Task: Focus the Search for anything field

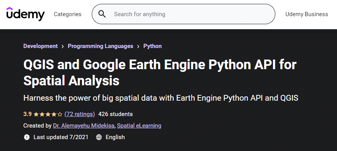Action: coord(183,14)
